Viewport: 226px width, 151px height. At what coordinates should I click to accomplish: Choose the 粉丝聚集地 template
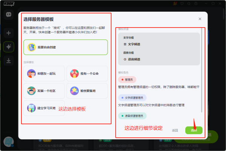point(87,91)
